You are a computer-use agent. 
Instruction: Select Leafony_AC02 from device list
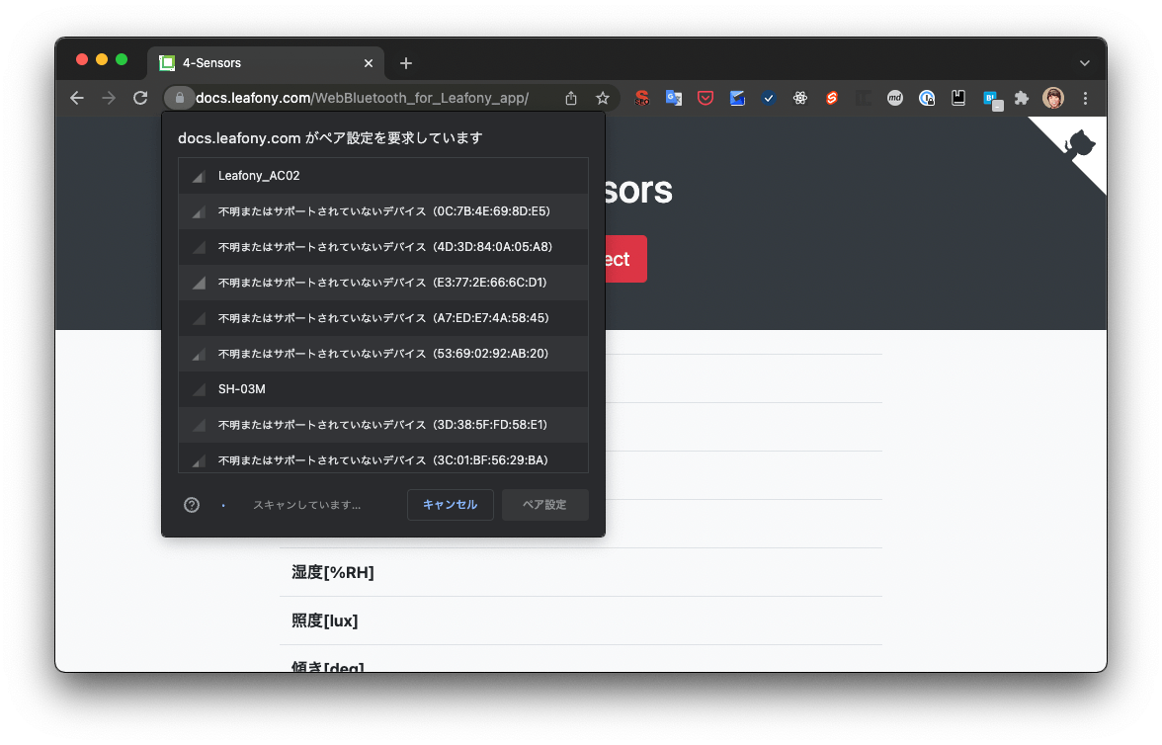coord(383,176)
